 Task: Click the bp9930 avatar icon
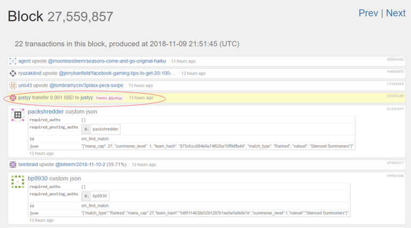click(18, 182)
